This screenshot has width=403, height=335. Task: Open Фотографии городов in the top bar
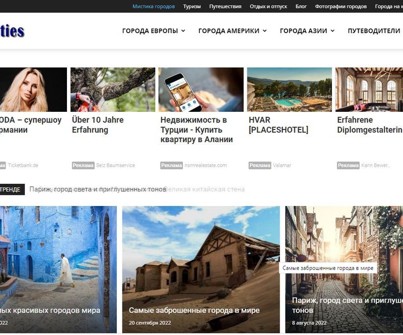pos(341,7)
